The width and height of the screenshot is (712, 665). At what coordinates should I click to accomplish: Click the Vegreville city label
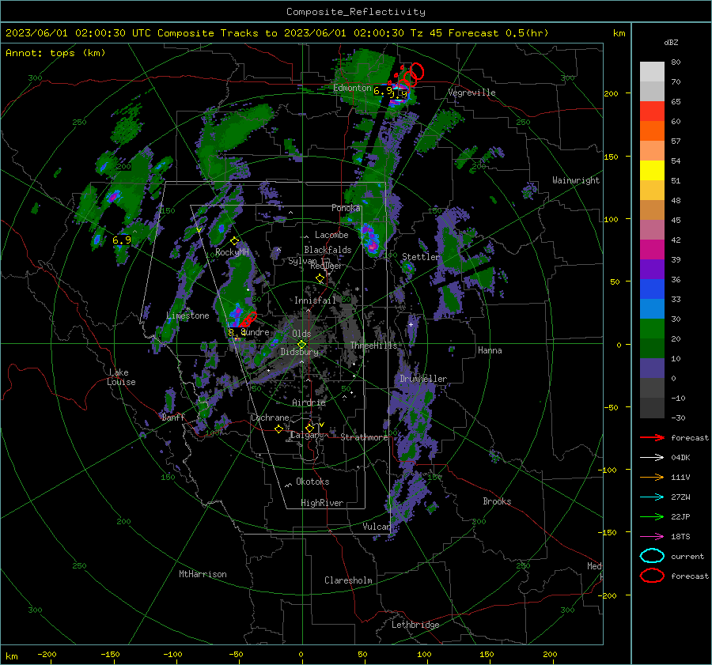coord(472,93)
